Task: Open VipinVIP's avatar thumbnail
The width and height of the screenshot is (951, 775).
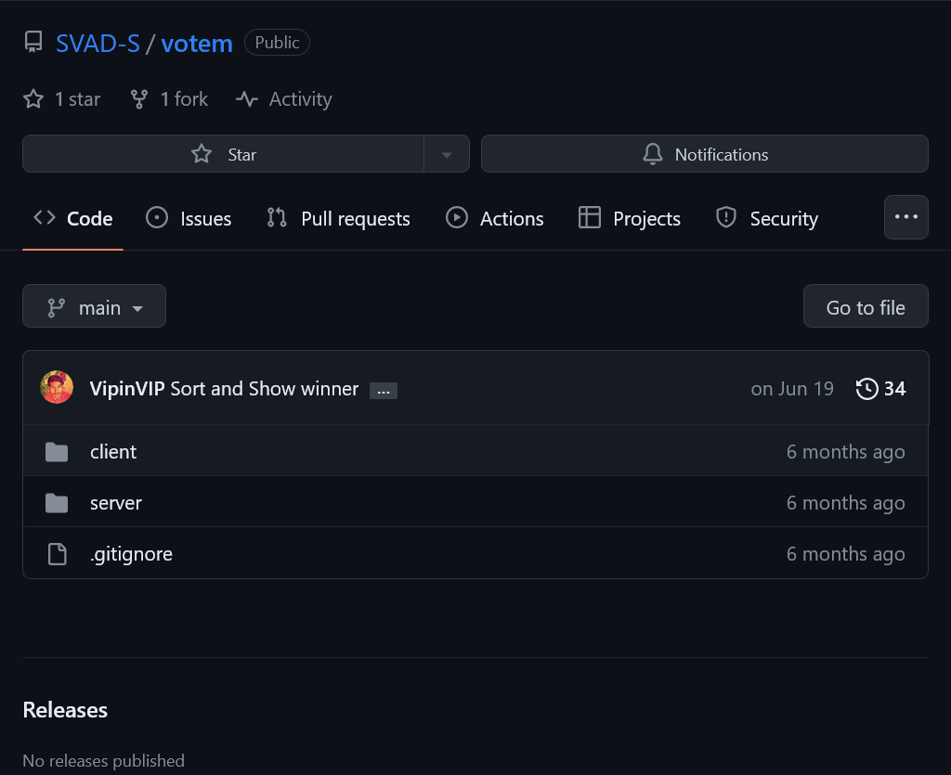Action: click(57, 387)
